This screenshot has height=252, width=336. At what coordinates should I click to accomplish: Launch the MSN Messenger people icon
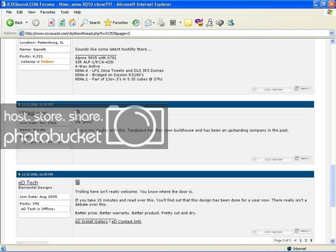click(x=231, y=23)
